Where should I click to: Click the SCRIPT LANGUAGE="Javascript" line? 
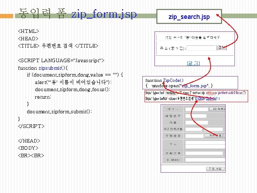tap(61, 60)
